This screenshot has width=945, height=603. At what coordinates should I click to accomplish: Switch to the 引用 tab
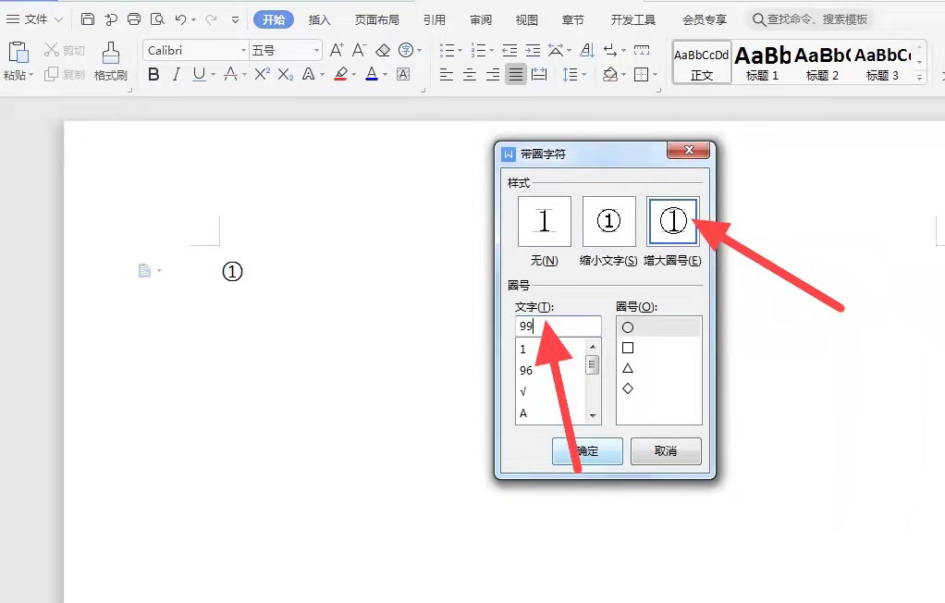coord(434,20)
